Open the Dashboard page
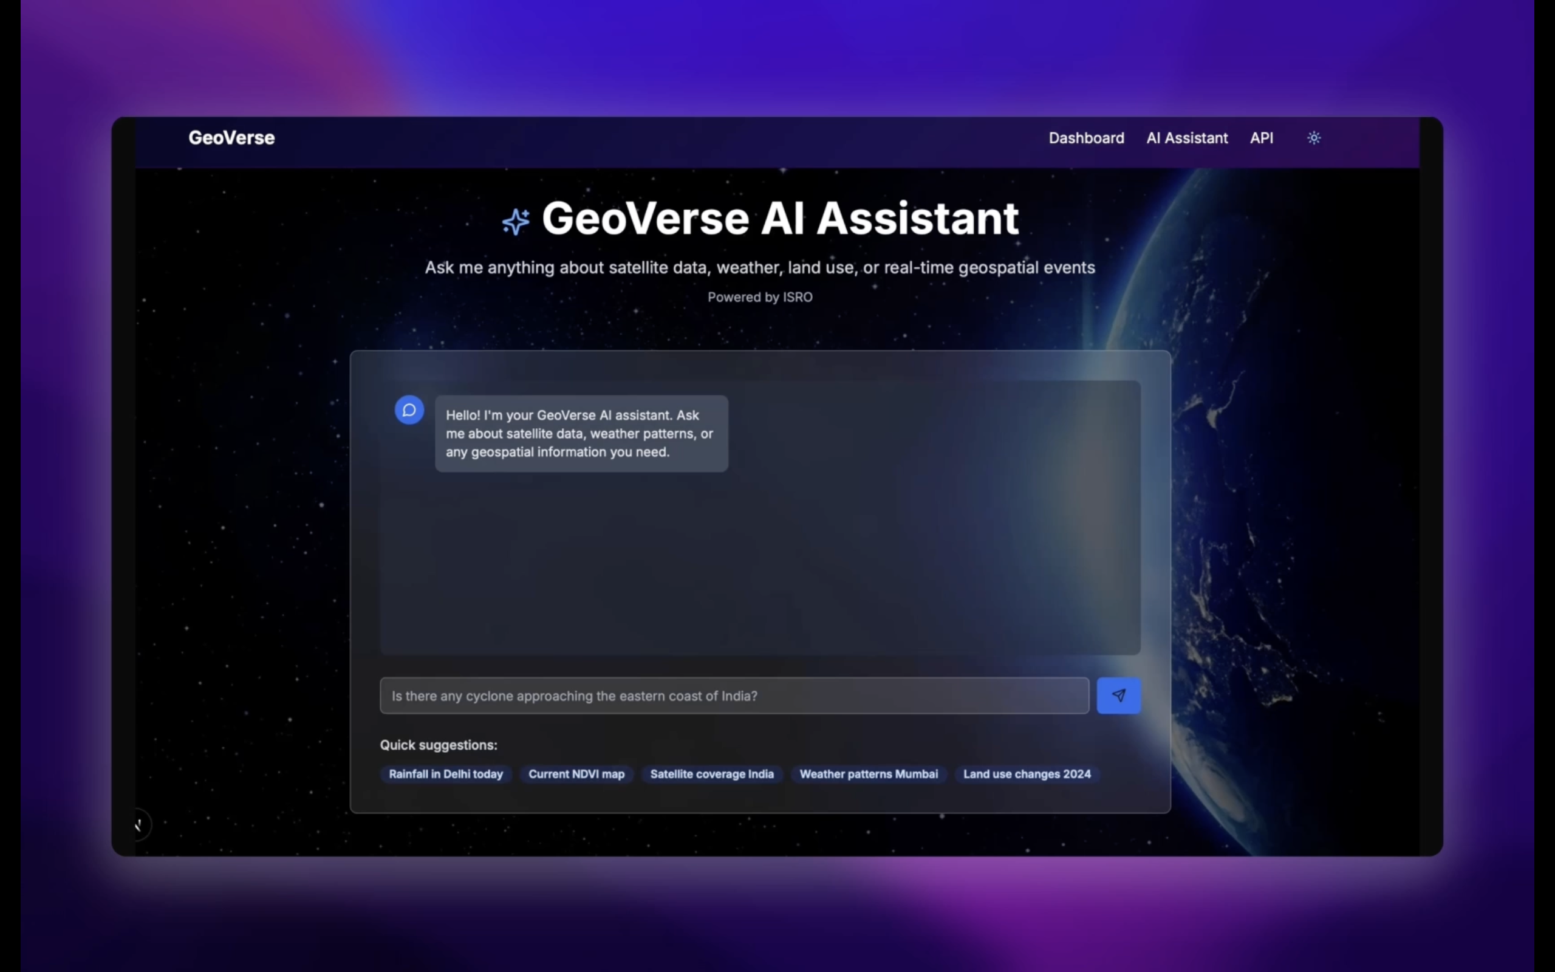This screenshot has height=972, width=1555. [x=1086, y=137]
